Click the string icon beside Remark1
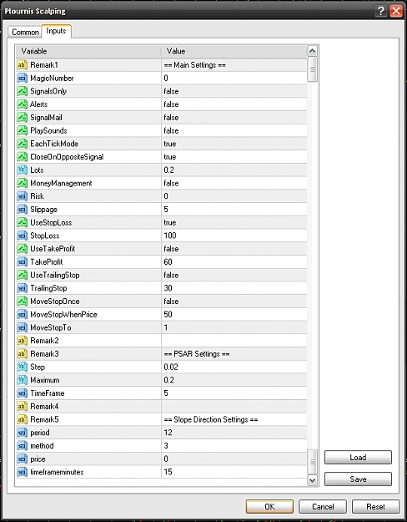407x522 pixels. [x=22, y=65]
